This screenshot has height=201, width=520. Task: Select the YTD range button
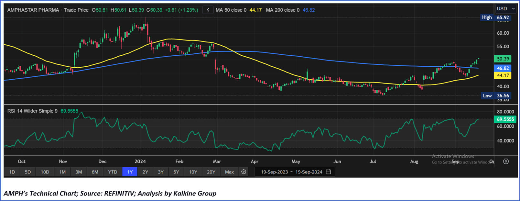113,172
